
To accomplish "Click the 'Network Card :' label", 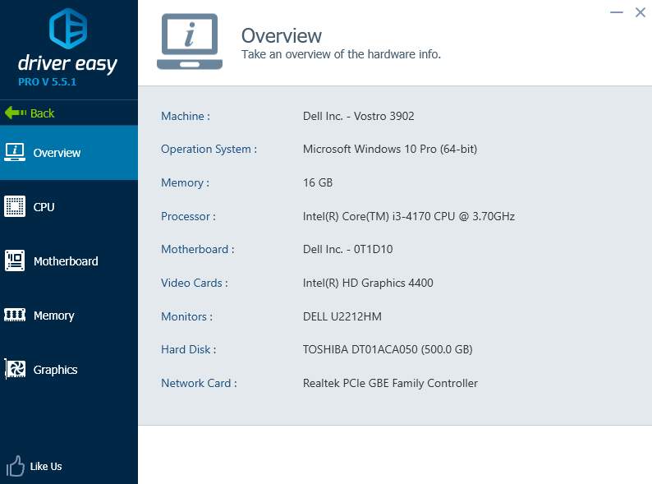I will pyautogui.click(x=199, y=383).
